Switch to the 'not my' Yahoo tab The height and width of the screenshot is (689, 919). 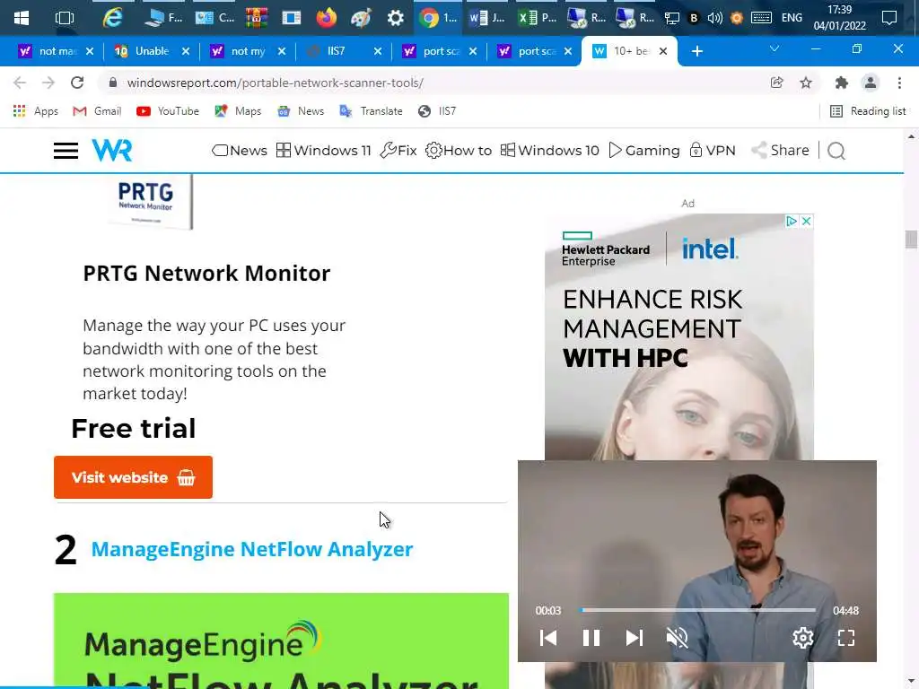(x=248, y=51)
